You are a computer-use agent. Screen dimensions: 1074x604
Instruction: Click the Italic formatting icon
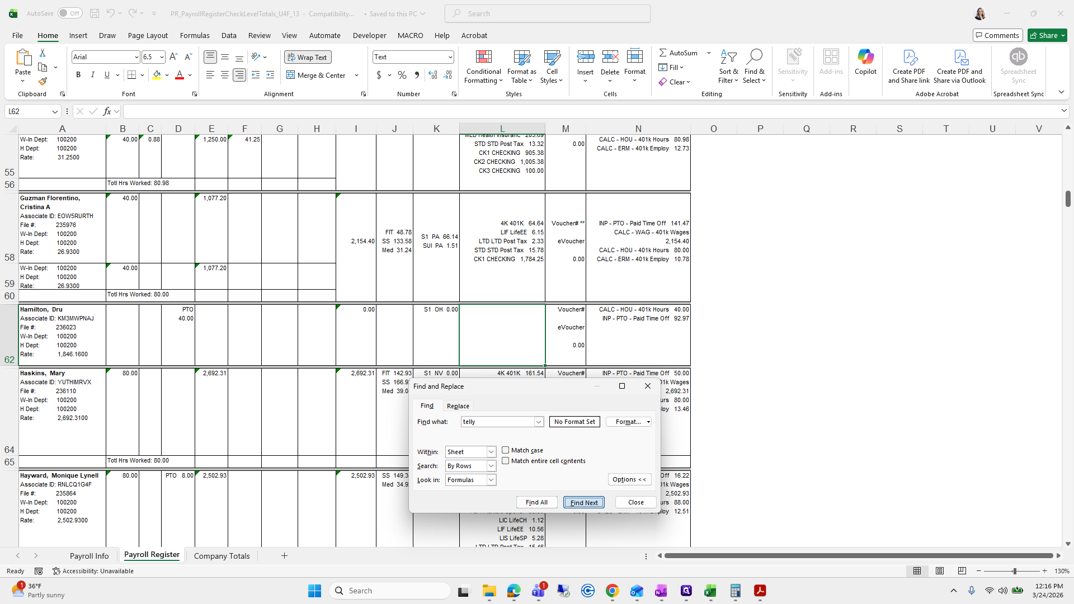pos(93,75)
